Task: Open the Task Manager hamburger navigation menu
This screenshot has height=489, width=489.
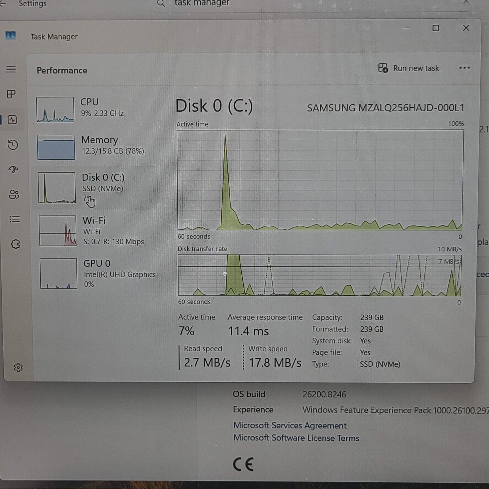Action: (11, 69)
